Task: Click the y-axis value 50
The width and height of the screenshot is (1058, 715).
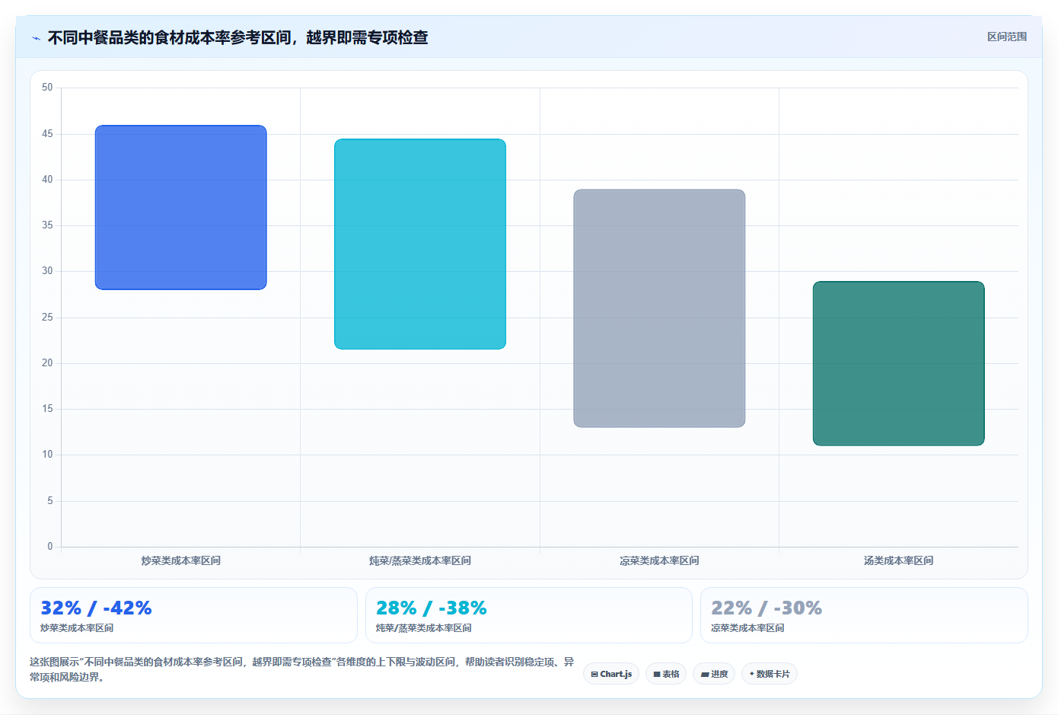Action: (48, 88)
